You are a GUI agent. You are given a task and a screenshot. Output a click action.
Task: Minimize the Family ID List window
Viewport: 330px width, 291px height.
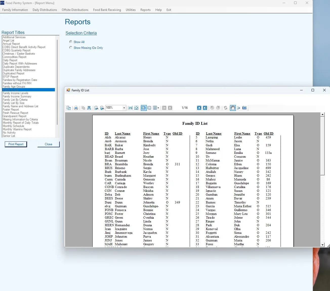pyautogui.click(x=301, y=90)
